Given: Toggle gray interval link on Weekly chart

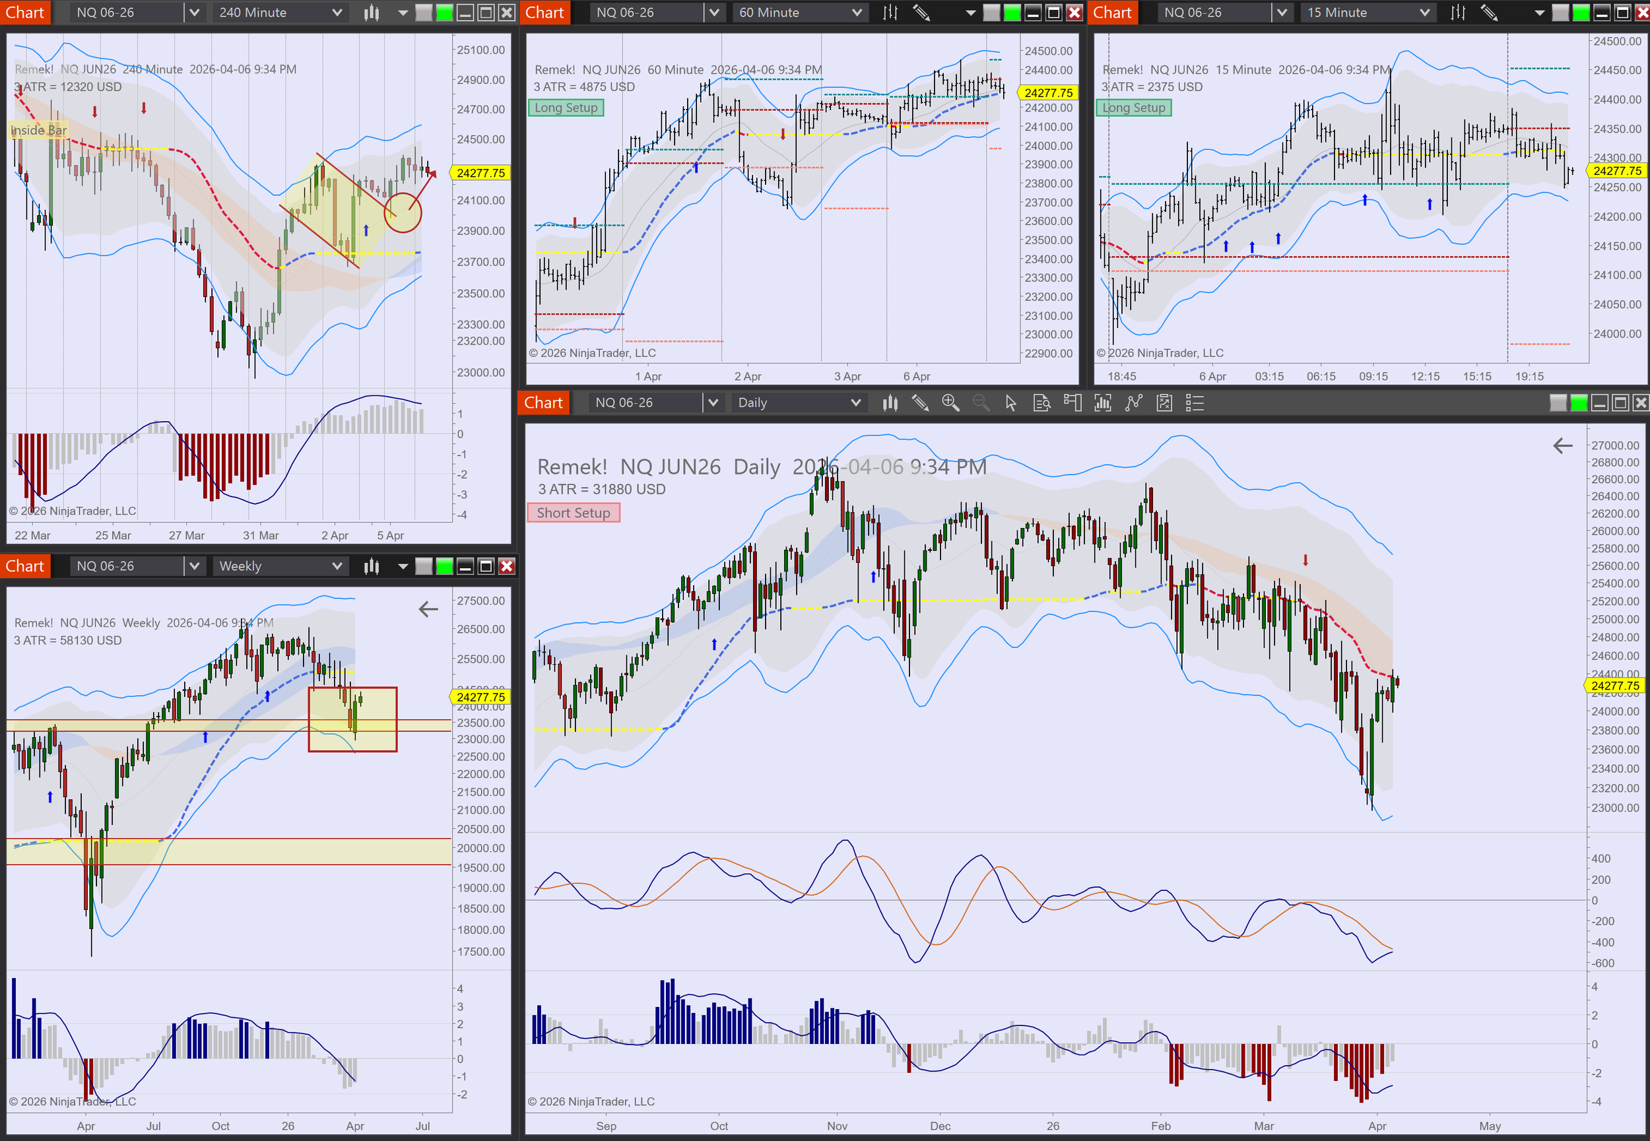Looking at the screenshot, I should coord(424,567).
